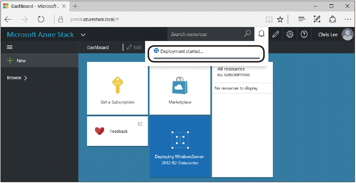
Task: Click the yellow key subscription icon
Action: [x=117, y=86]
